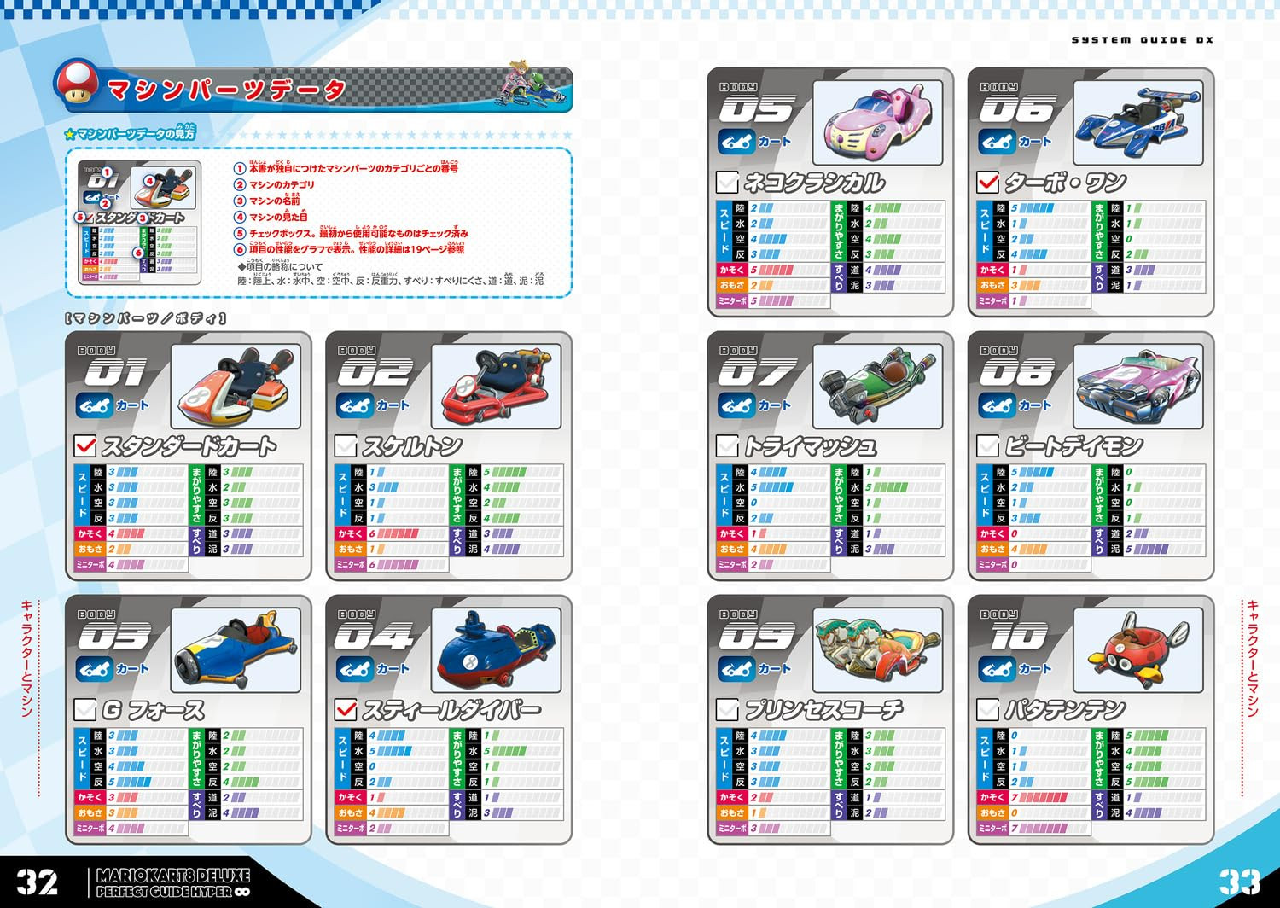The height and width of the screenshot is (908, 1280).
Task: Click the スティールダイバー name text
Action: (451, 709)
